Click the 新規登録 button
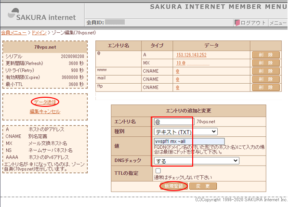 point(173,186)
